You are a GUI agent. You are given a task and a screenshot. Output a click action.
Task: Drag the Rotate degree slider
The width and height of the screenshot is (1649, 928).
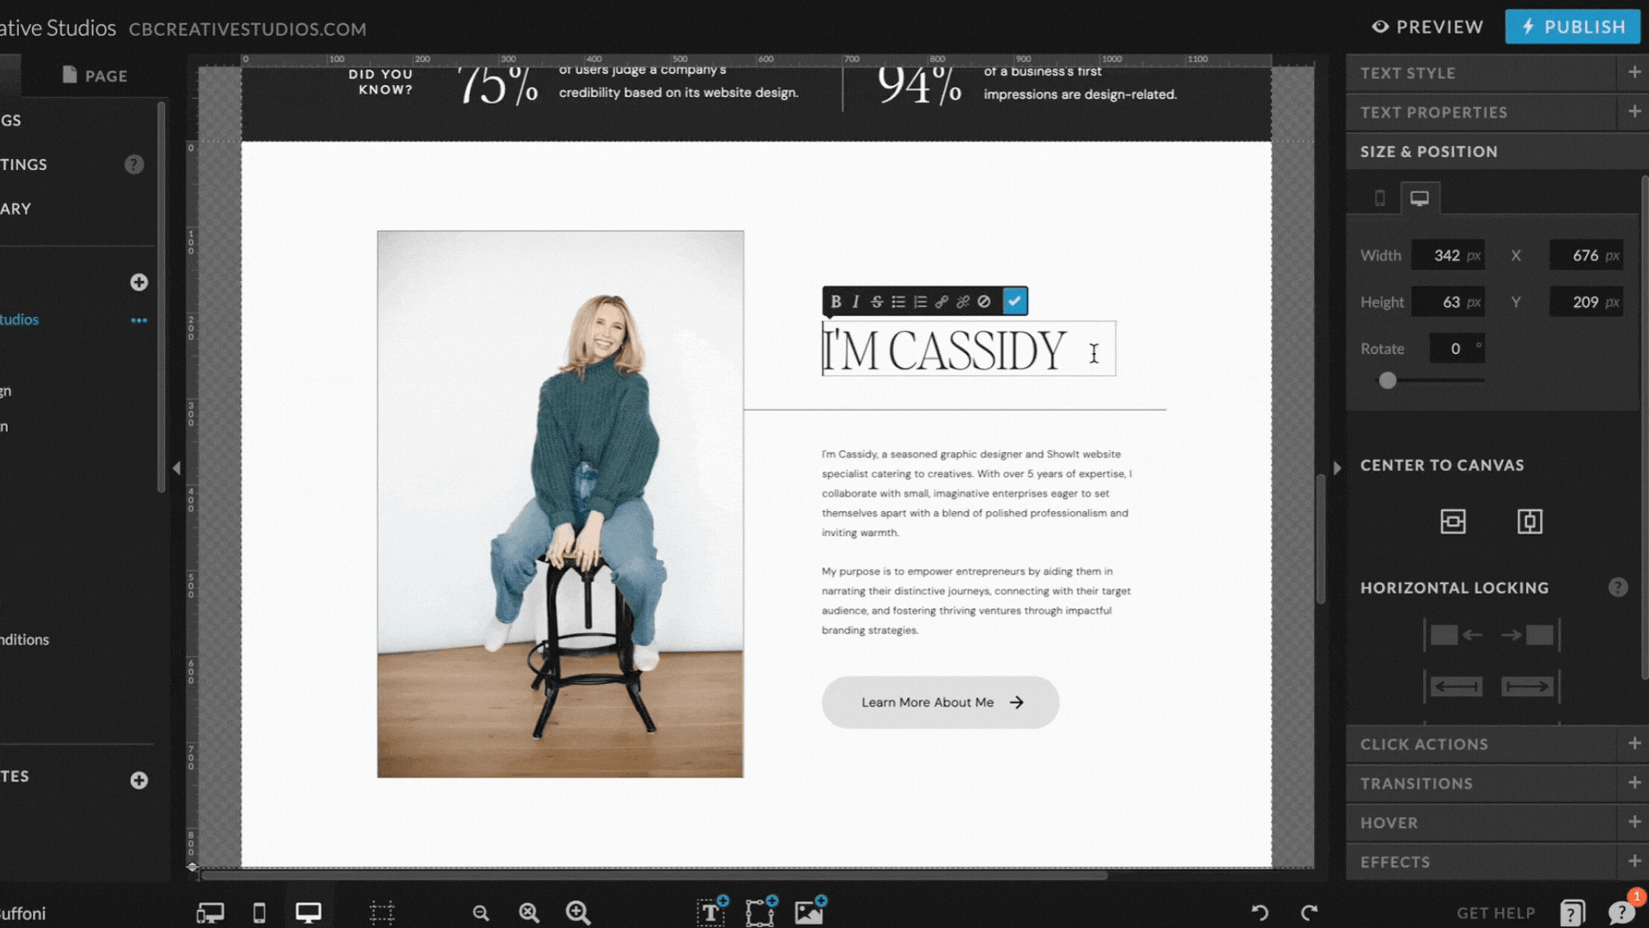click(x=1387, y=380)
